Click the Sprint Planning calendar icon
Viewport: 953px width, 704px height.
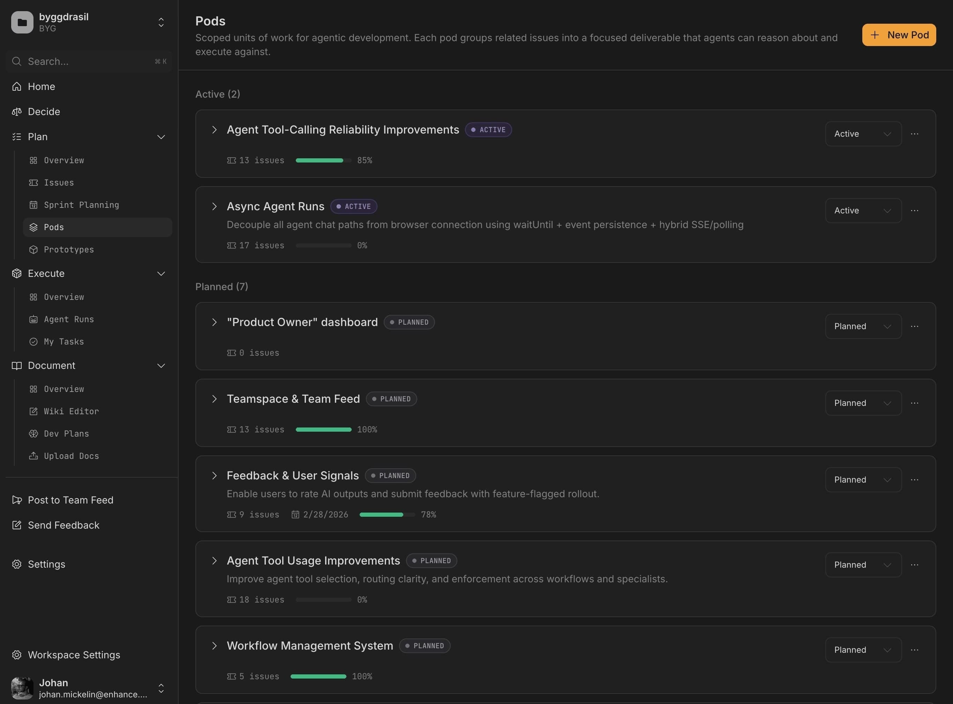point(34,205)
